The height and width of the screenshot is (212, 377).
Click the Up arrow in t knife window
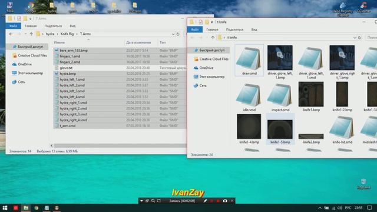coord(213,38)
